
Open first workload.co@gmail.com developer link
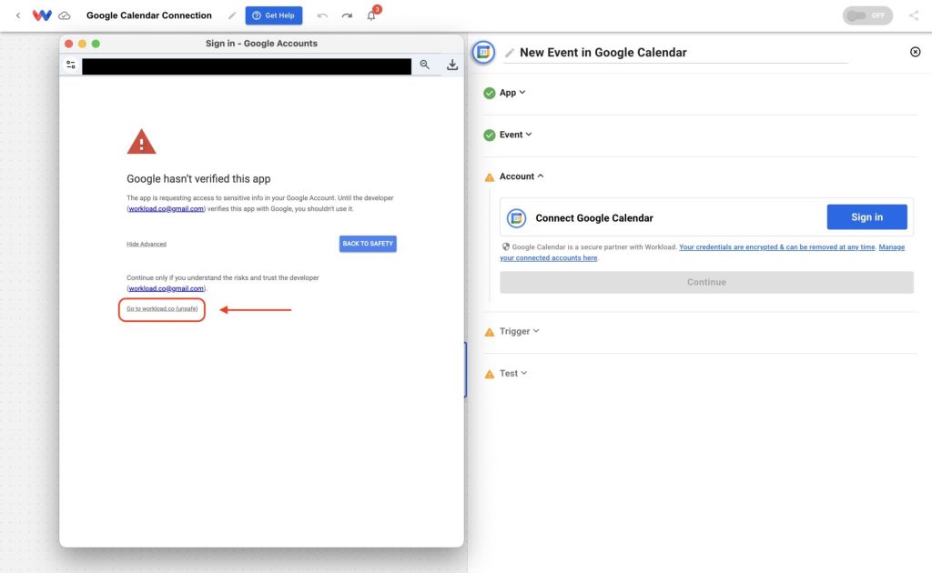click(166, 209)
